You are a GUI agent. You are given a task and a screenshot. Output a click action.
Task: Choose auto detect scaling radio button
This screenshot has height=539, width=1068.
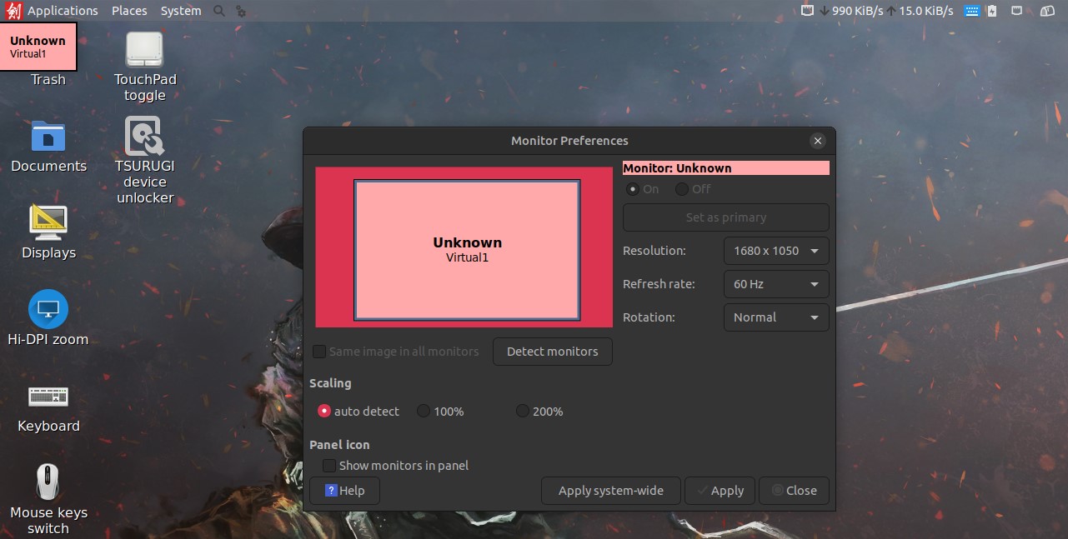pos(324,411)
